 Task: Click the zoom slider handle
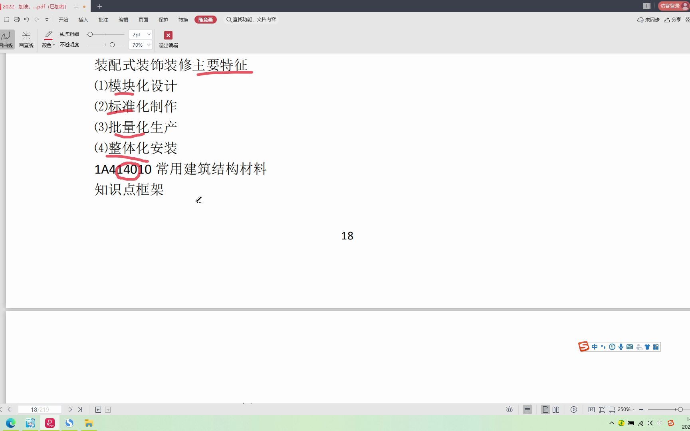(x=680, y=409)
